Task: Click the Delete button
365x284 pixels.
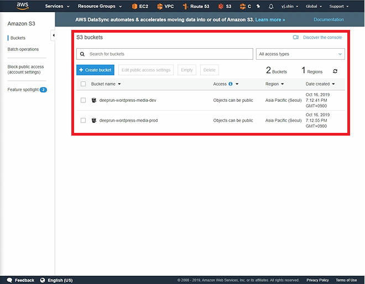Action: point(209,70)
